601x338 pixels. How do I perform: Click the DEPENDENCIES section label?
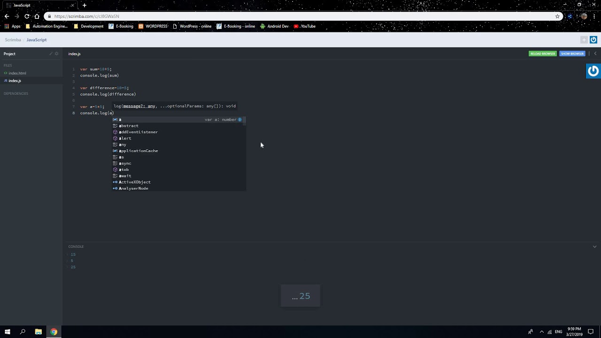coord(16,93)
